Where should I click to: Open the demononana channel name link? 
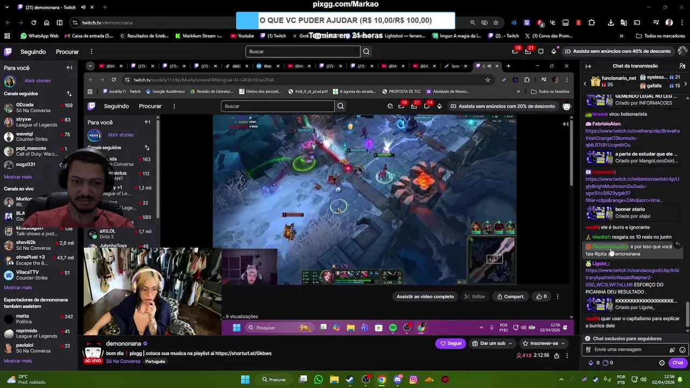tap(123, 343)
